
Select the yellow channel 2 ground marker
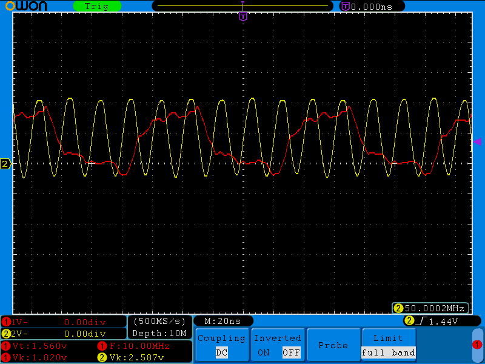point(6,164)
